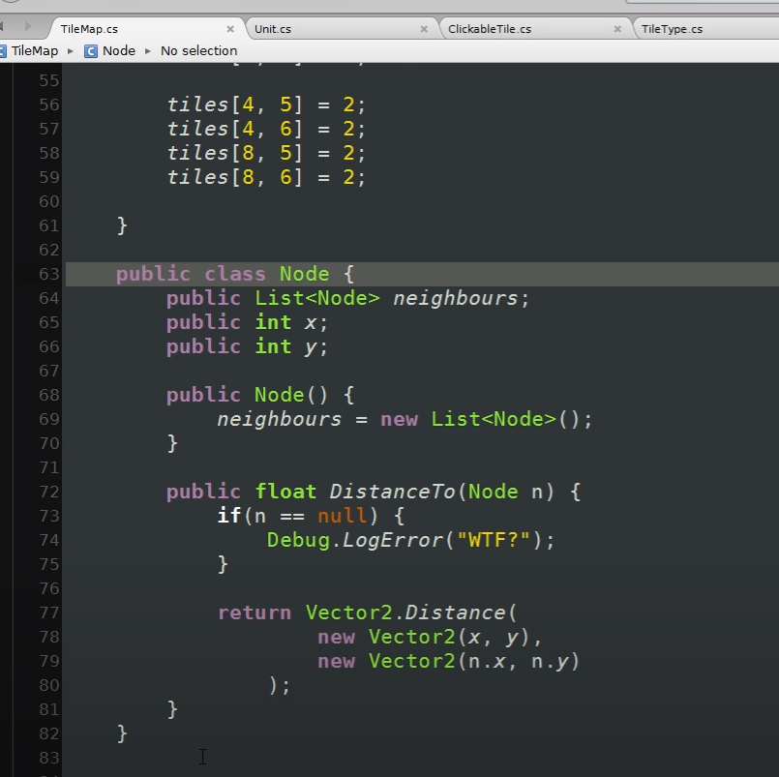Click 'new Vector2(x, y),' line
This screenshot has width=779, height=777.
point(430,637)
